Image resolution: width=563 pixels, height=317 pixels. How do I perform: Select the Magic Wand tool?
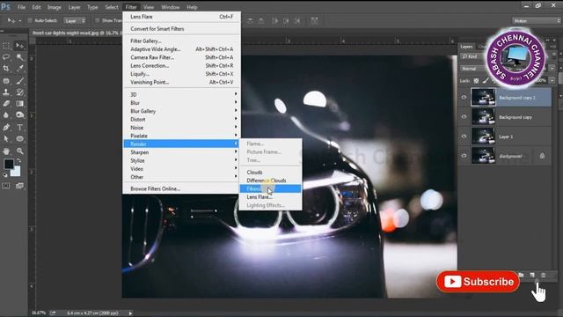[19, 57]
